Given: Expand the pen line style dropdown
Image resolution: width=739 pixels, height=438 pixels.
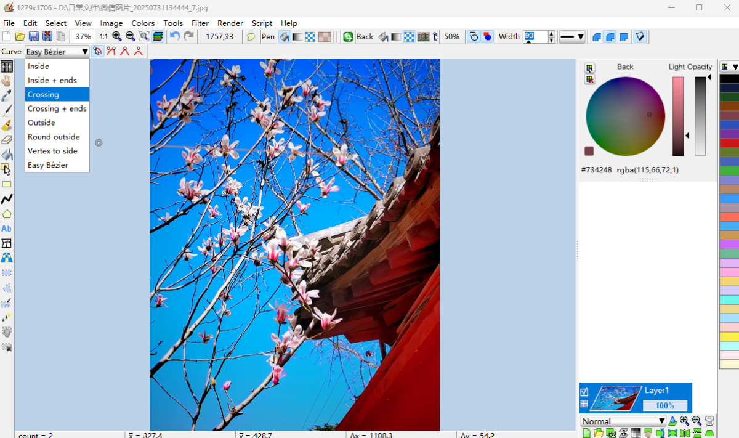Looking at the screenshot, I should point(572,37).
